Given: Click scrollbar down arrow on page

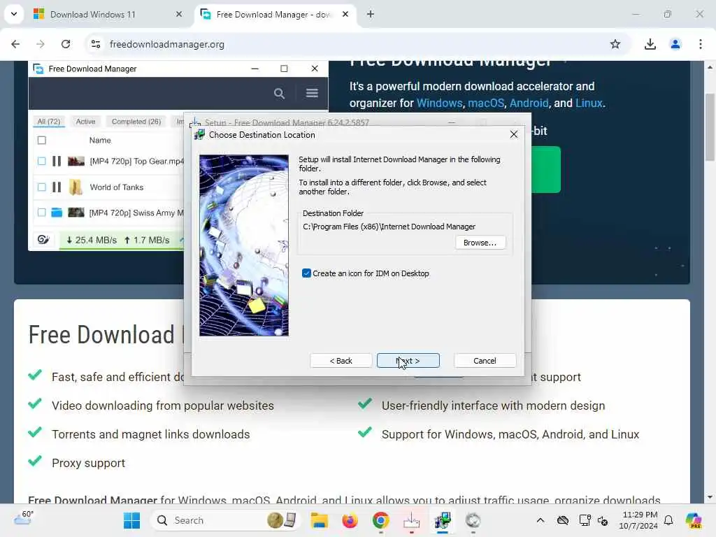Looking at the screenshot, I should 710,497.
